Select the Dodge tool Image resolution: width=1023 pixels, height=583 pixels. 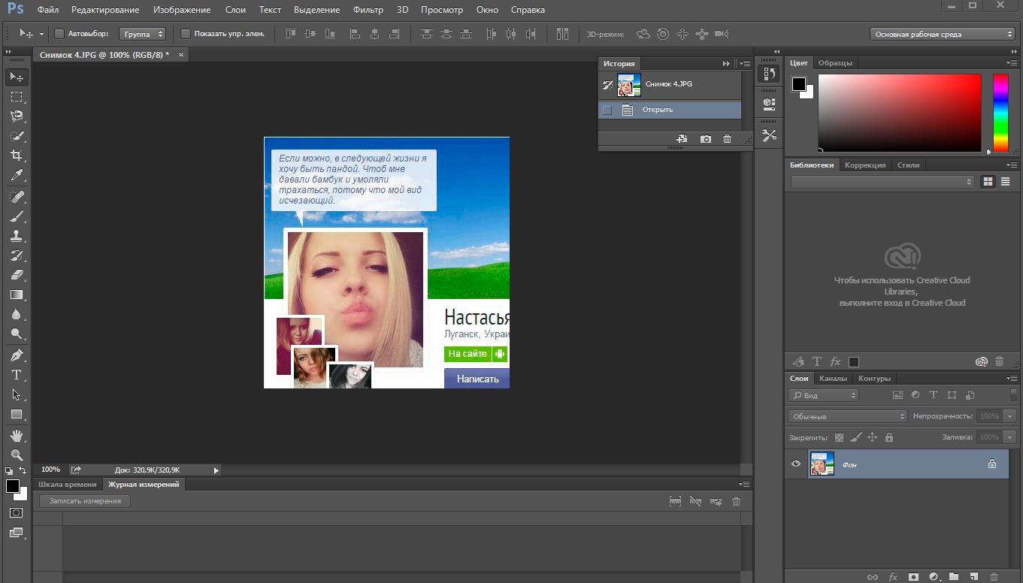click(17, 334)
